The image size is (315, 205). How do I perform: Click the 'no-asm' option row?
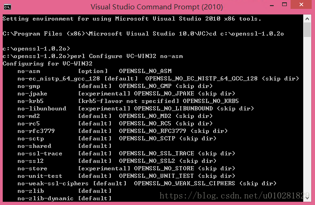[95, 71]
